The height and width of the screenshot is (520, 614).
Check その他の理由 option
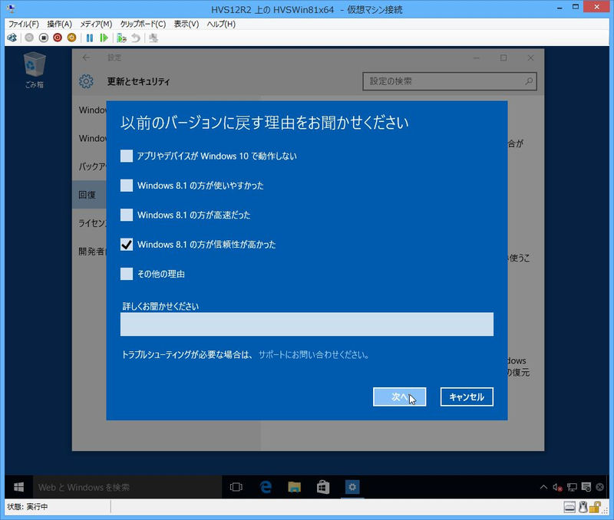pyautogui.click(x=127, y=274)
